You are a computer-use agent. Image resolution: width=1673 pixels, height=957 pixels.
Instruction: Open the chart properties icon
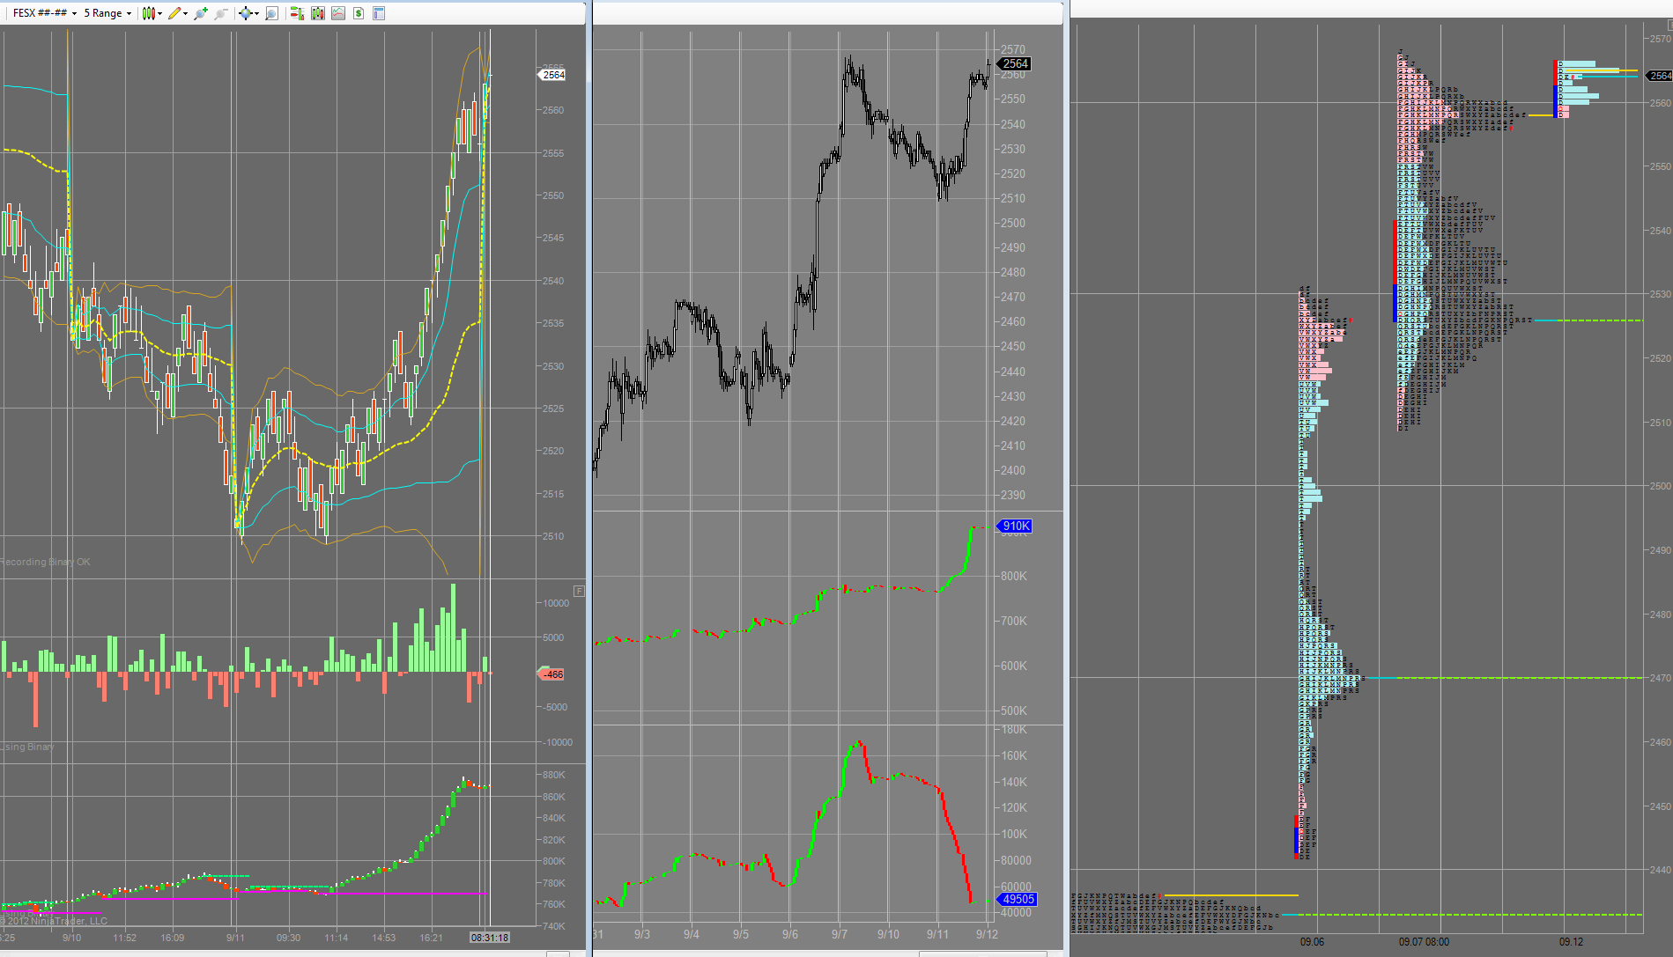tap(379, 13)
